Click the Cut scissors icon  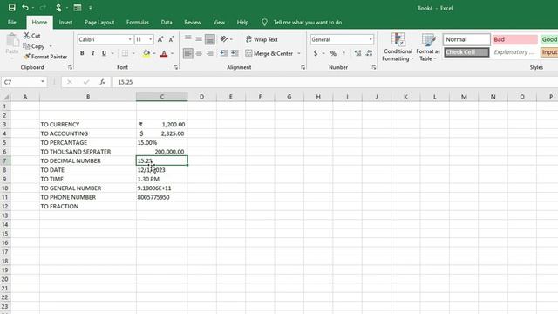[27, 36]
